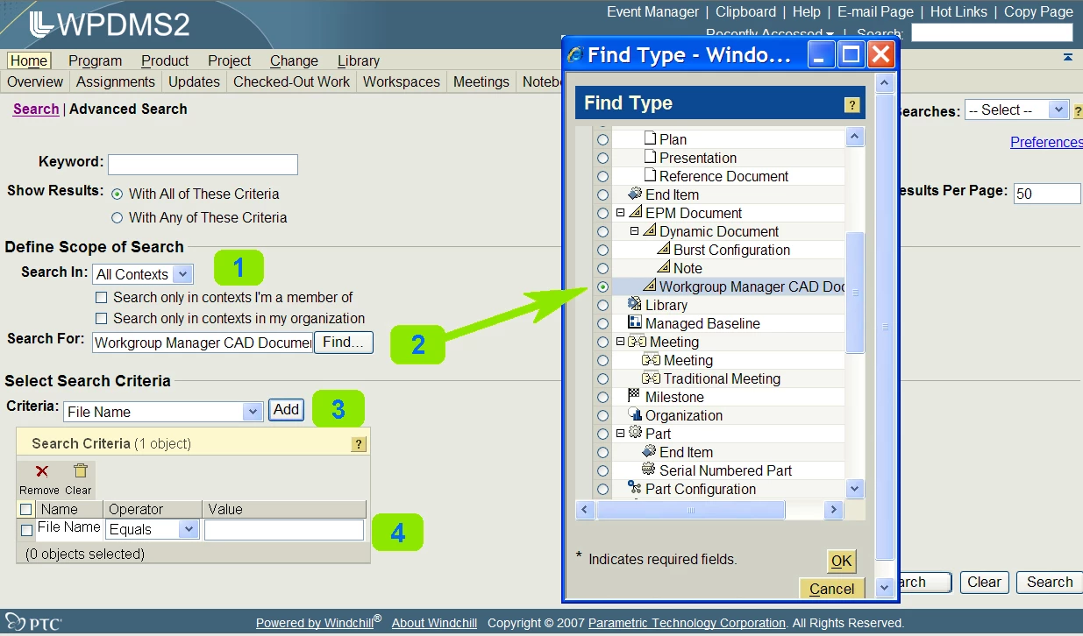Open the saved searches Select dropdown
This screenshot has height=636, width=1083.
(1016, 110)
